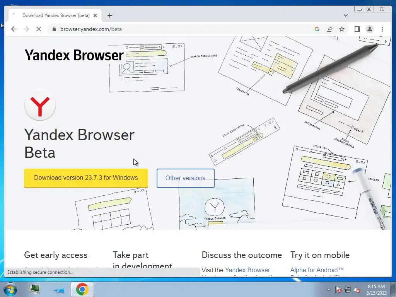Follow the Yandex Browser discussion link
Viewport: 396px width, 297px height.
point(247,270)
